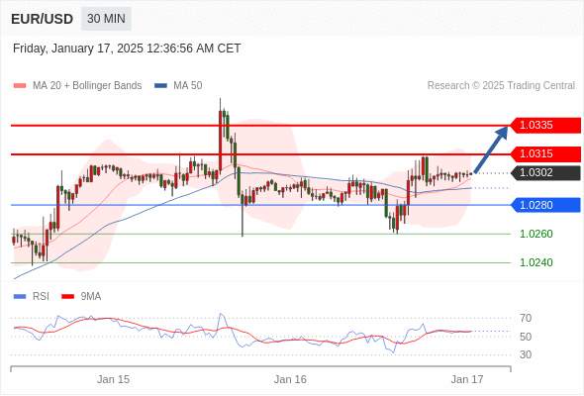584x396 pixels.
Task: Click the MA 20 + Bollinger Bands legend label
Action: 87,86
